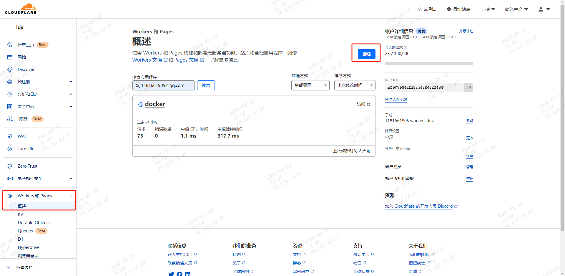
Task: Click the Security Center icon
Action: pyautogui.click(x=10, y=107)
